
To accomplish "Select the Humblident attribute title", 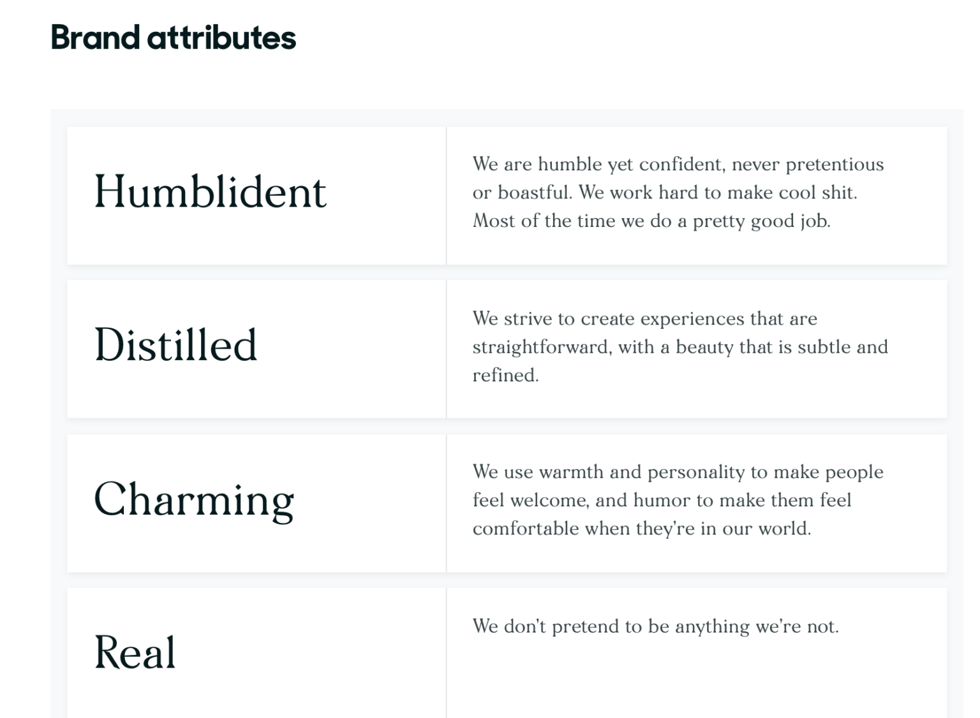I will [210, 192].
